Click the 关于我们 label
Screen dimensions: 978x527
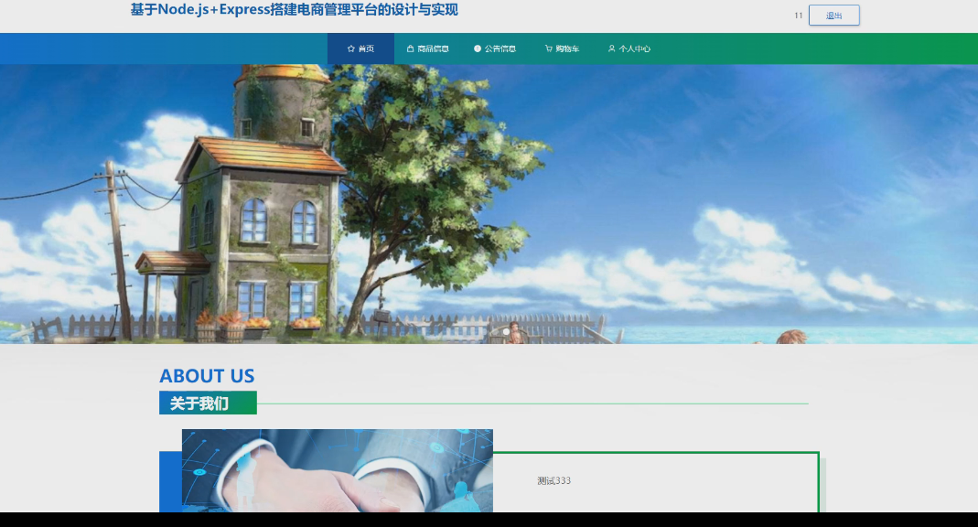coord(208,403)
